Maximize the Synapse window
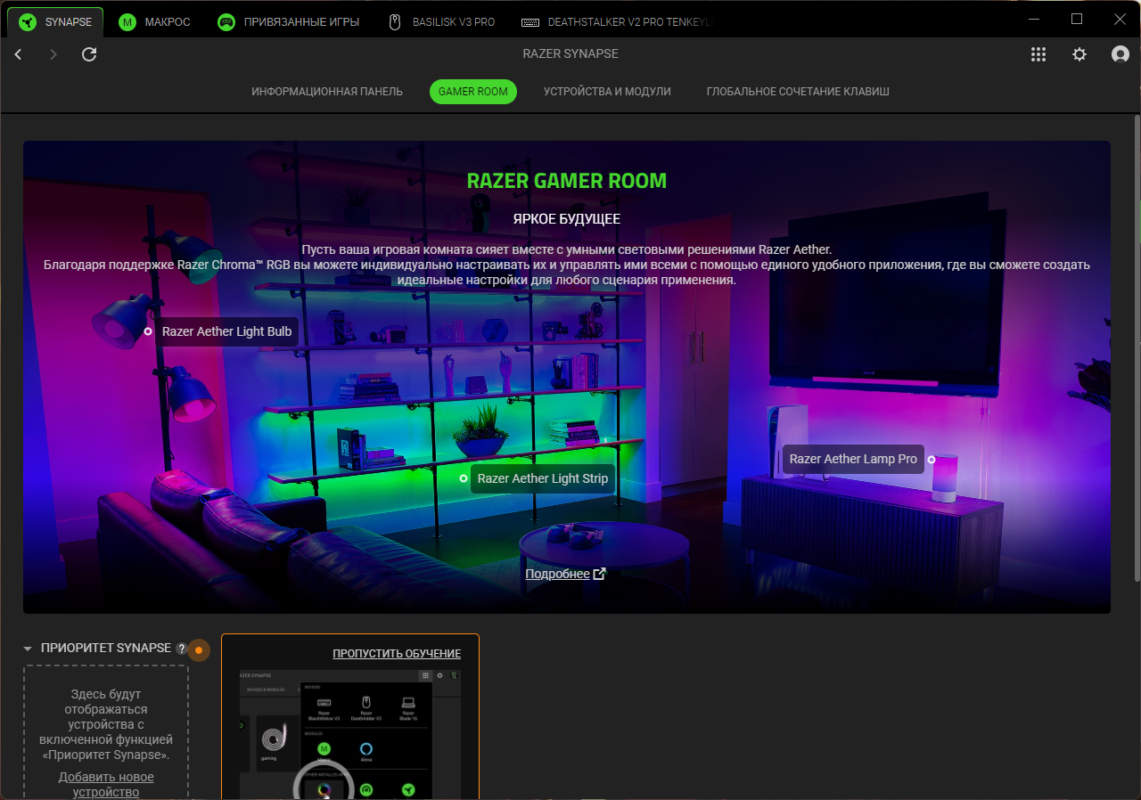The height and width of the screenshot is (800, 1141). point(1077,19)
